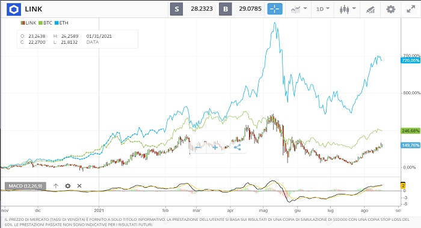Image resolution: width=421 pixels, height=228 pixels.
Task: Click the LINK coin logo icon
Action: [x=13, y=10]
